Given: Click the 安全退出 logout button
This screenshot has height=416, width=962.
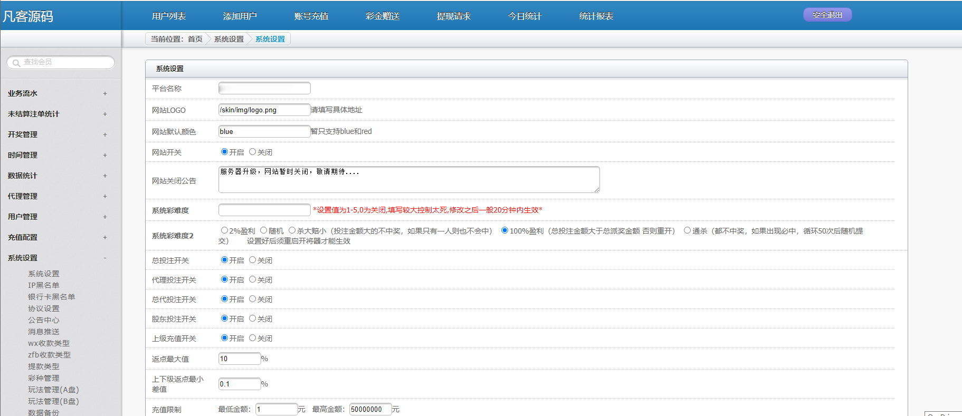Looking at the screenshot, I should coord(827,15).
